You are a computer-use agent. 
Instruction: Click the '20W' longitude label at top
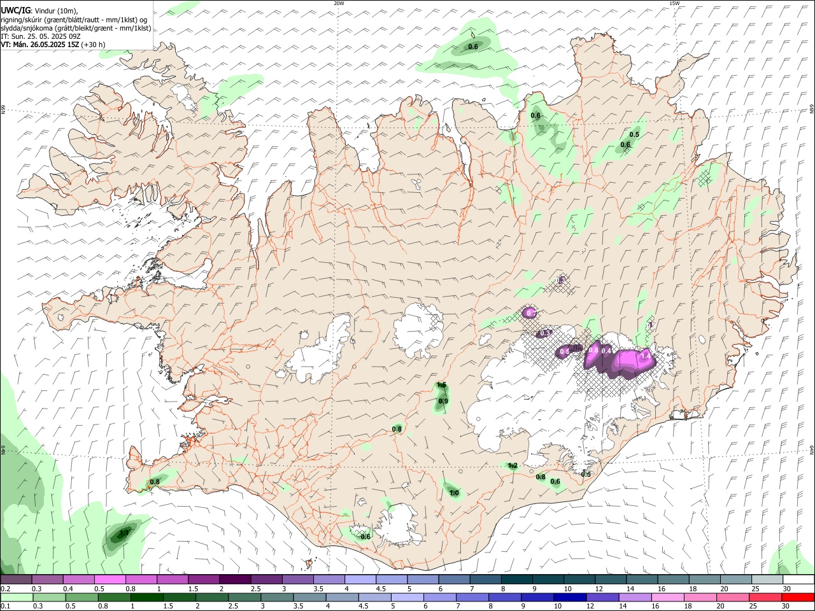pyautogui.click(x=339, y=3)
